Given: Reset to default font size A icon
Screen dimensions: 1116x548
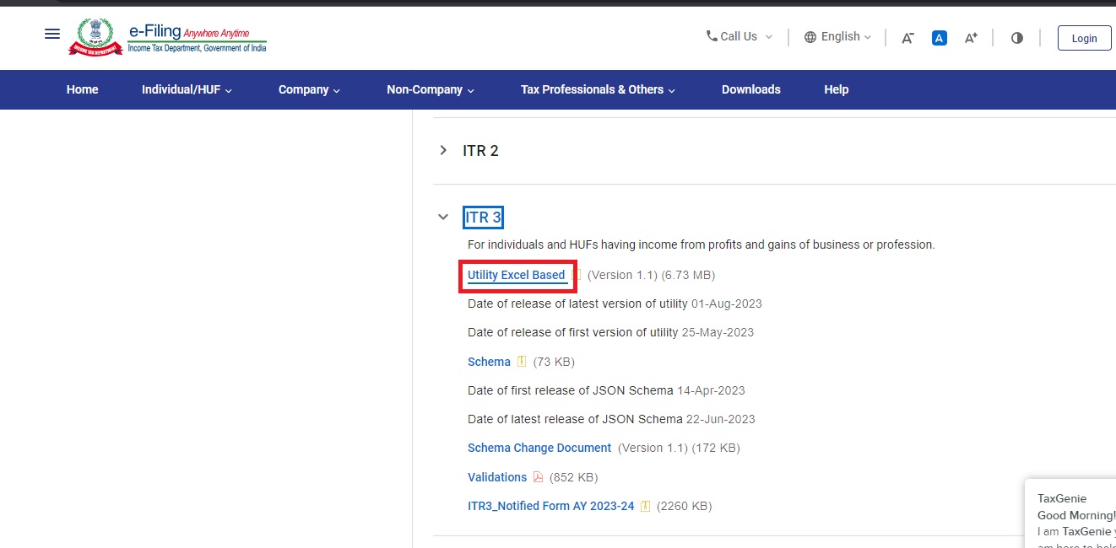Looking at the screenshot, I should 940,38.
